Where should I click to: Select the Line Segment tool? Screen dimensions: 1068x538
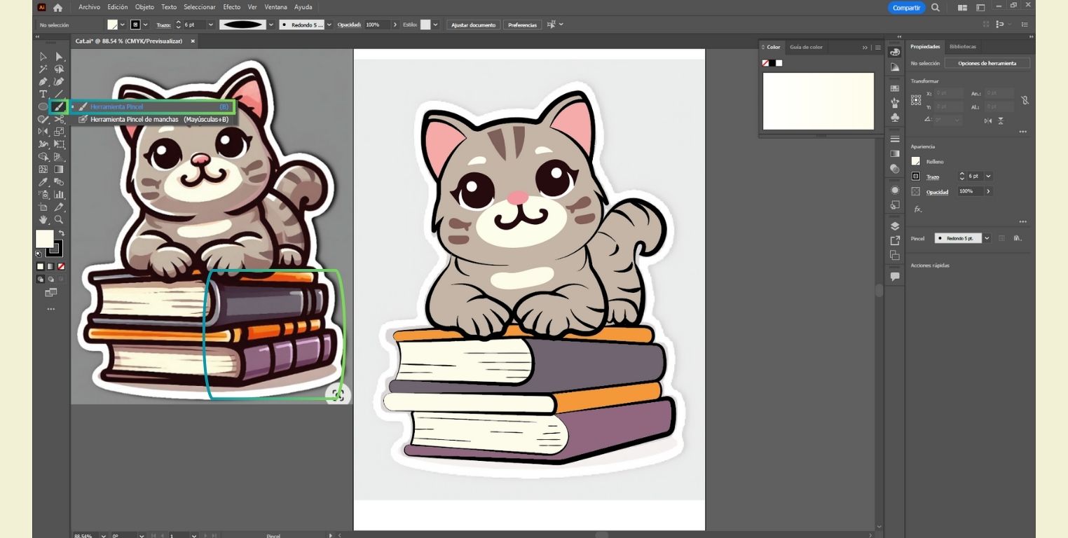59,94
